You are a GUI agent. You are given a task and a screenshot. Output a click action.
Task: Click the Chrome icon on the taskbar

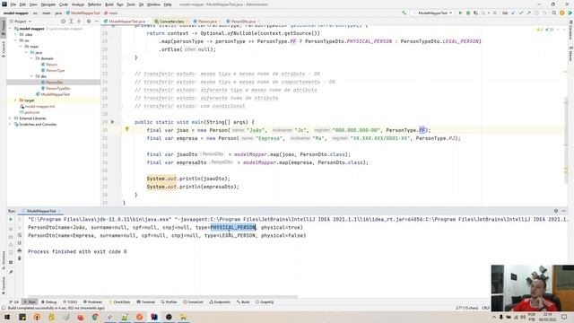point(96,317)
